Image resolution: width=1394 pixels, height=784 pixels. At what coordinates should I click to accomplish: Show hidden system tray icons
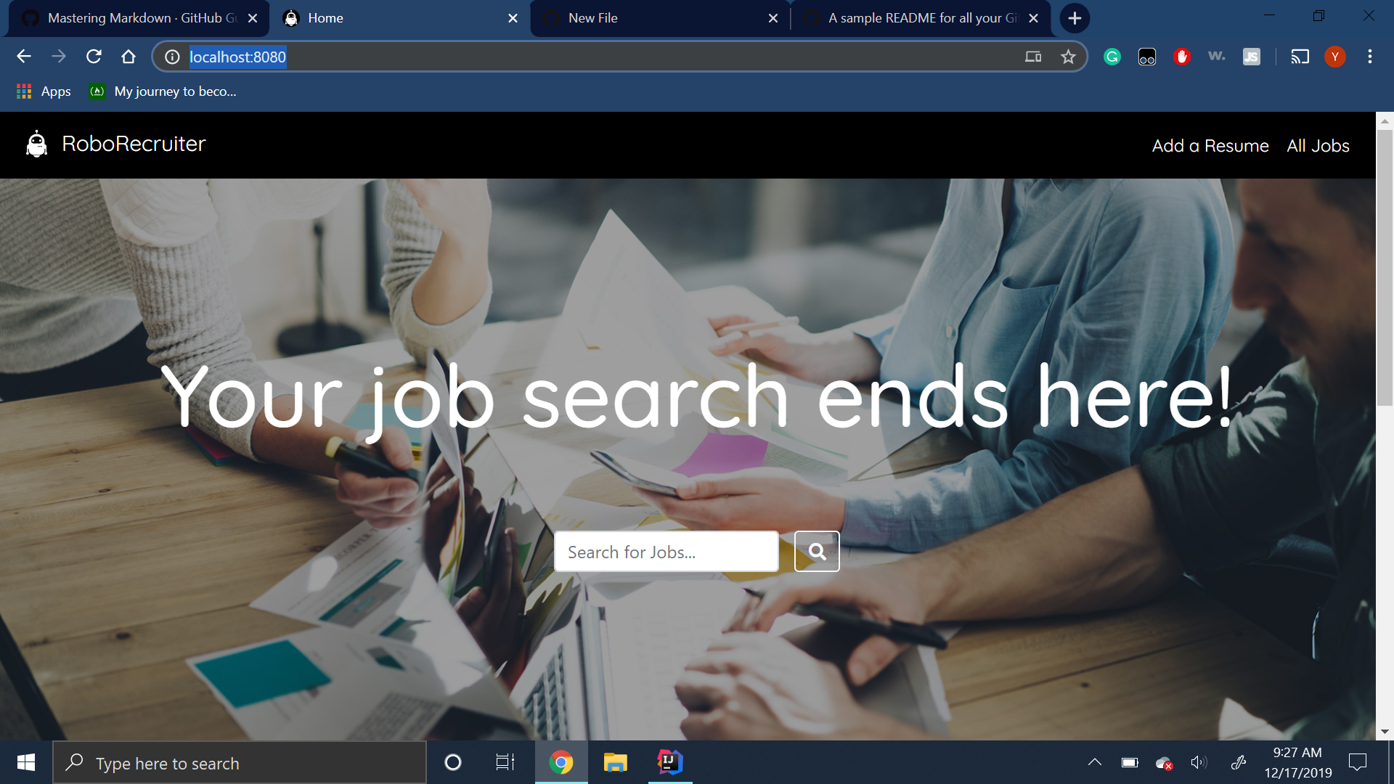click(1094, 762)
